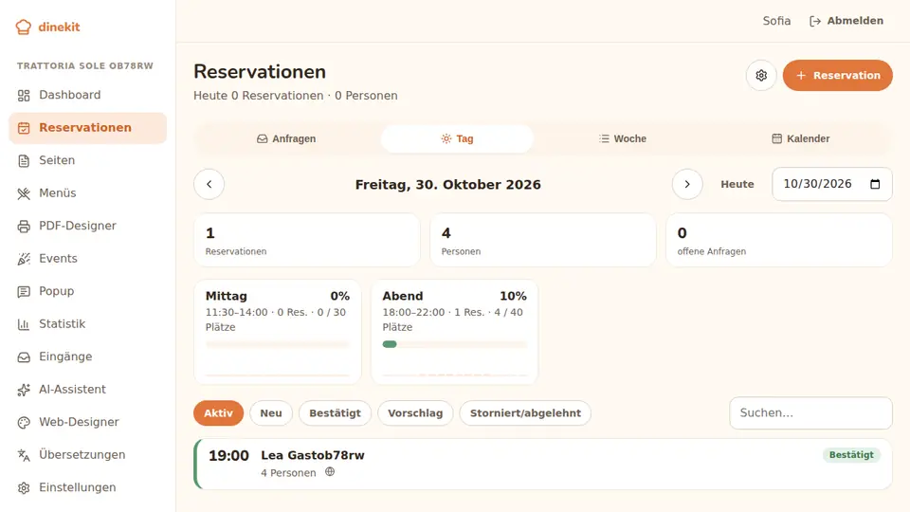Click the Sofia user name

(776, 21)
